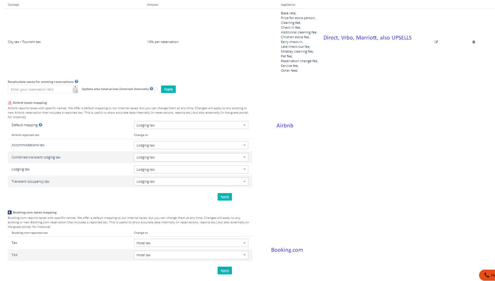Apply the reservation tax recalculation
Image resolution: width=495 pixels, height=281 pixels.
click(x=168, y=89)
